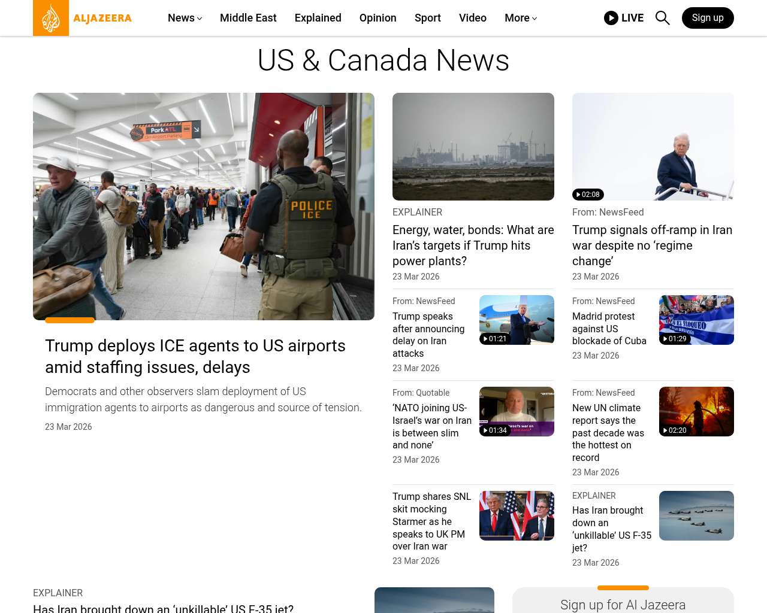Click the Air Force One Trump thumbnail
Image resolution: width=767 pixels, height=613 pixels.
517,320
